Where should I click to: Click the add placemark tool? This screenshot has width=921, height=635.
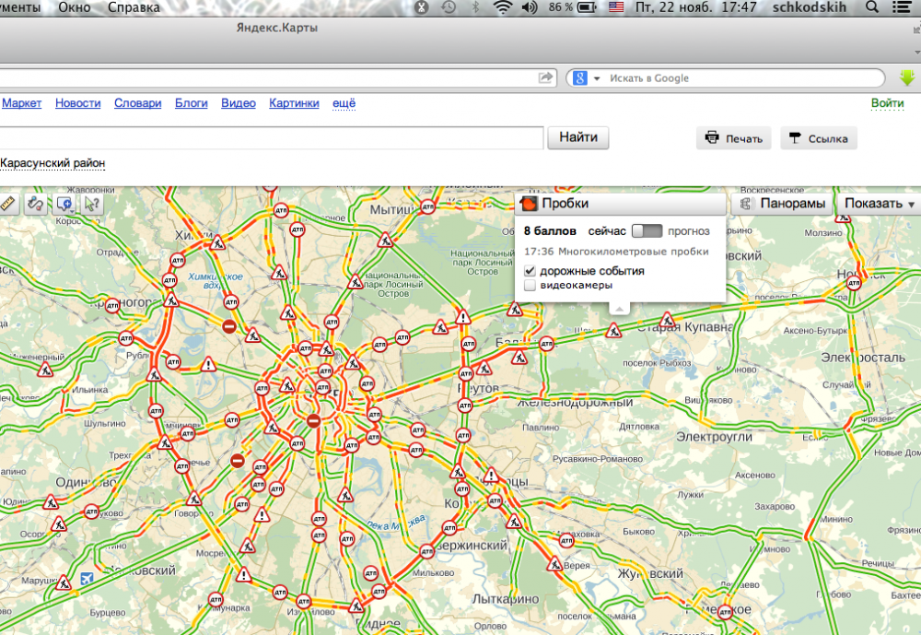(65, 204)
